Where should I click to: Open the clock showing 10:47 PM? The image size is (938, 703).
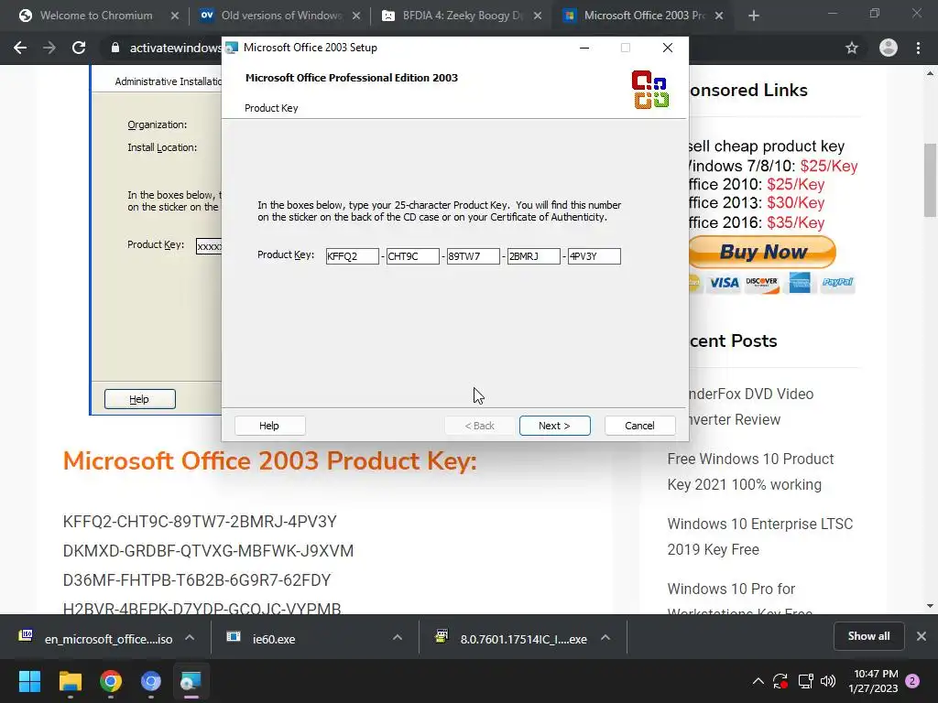pos(873,681)
